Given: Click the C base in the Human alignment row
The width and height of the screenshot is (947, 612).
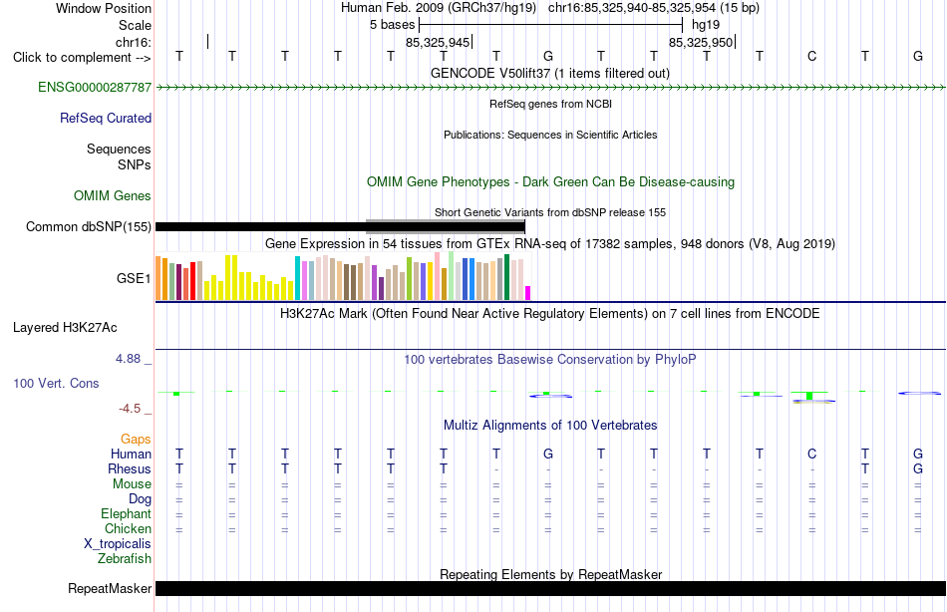Looking at the screenshot, I should tap(811, 454).
